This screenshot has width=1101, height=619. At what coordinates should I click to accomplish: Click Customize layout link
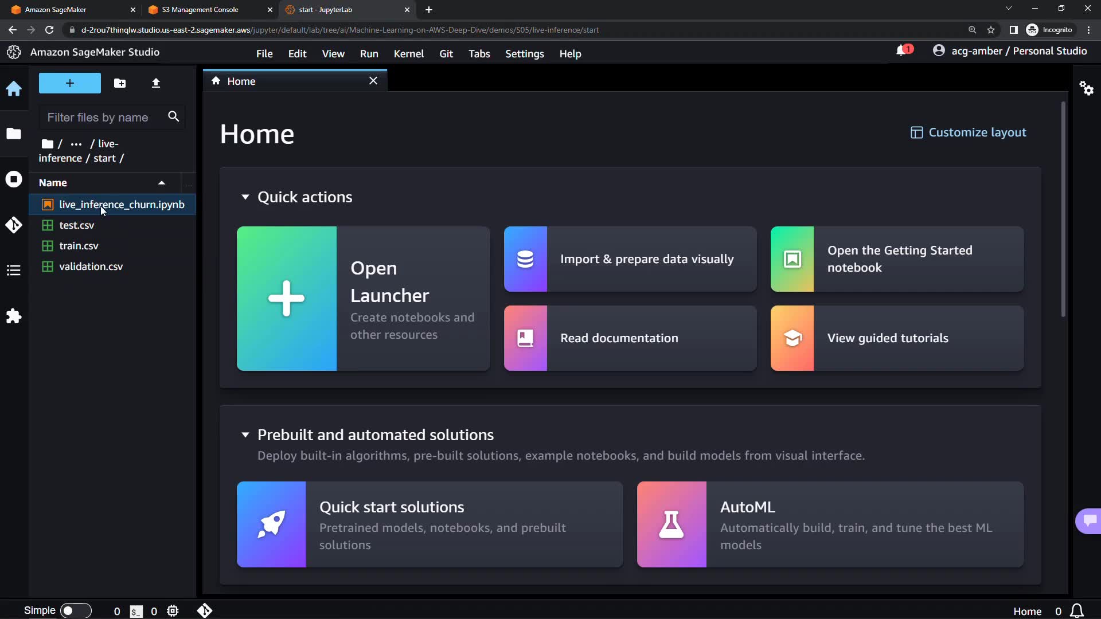[x=969, y=132]
